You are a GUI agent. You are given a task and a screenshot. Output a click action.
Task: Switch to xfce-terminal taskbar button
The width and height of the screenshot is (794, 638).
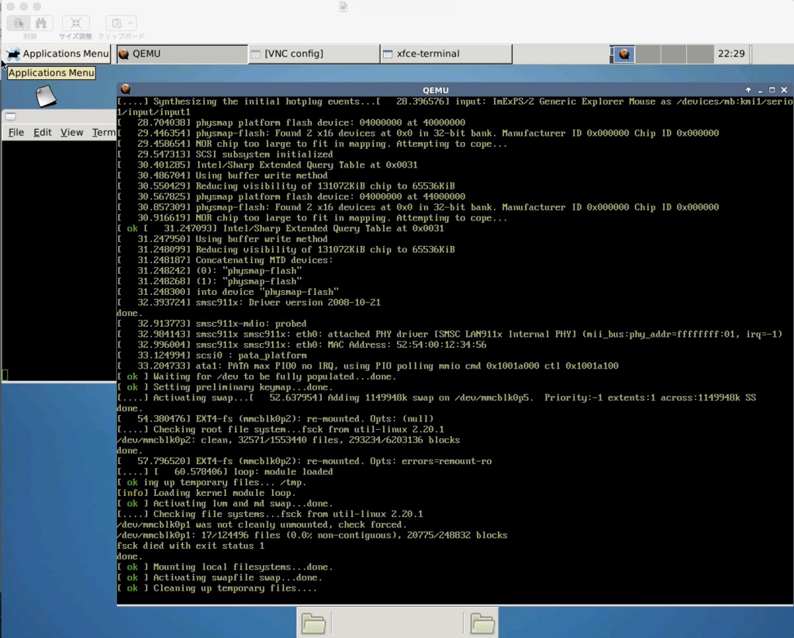click(446, 54)
